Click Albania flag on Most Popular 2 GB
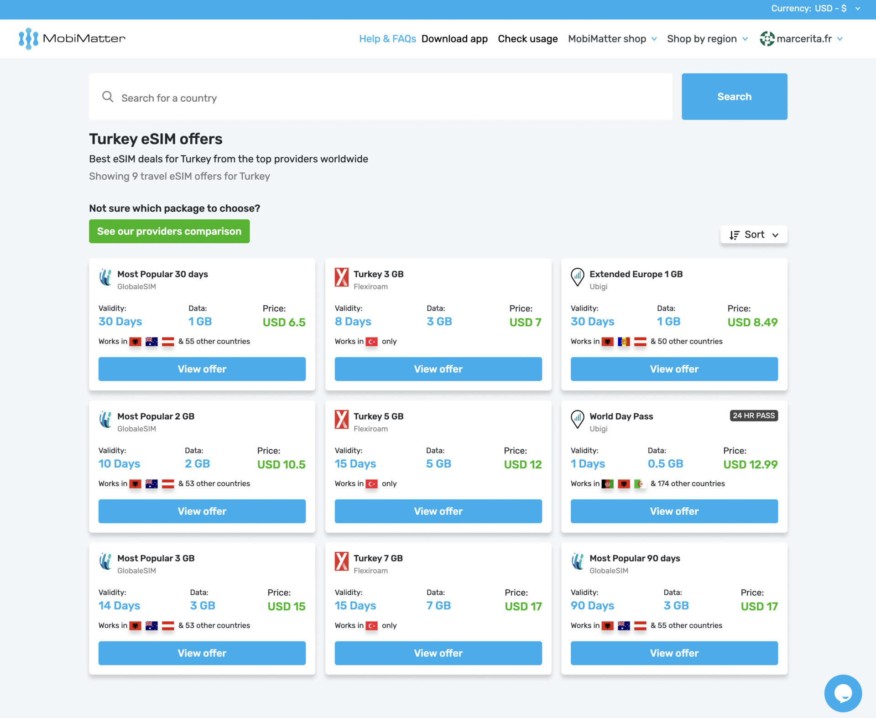This screenshot has width=876, height=718. click(x=135, y=484)
